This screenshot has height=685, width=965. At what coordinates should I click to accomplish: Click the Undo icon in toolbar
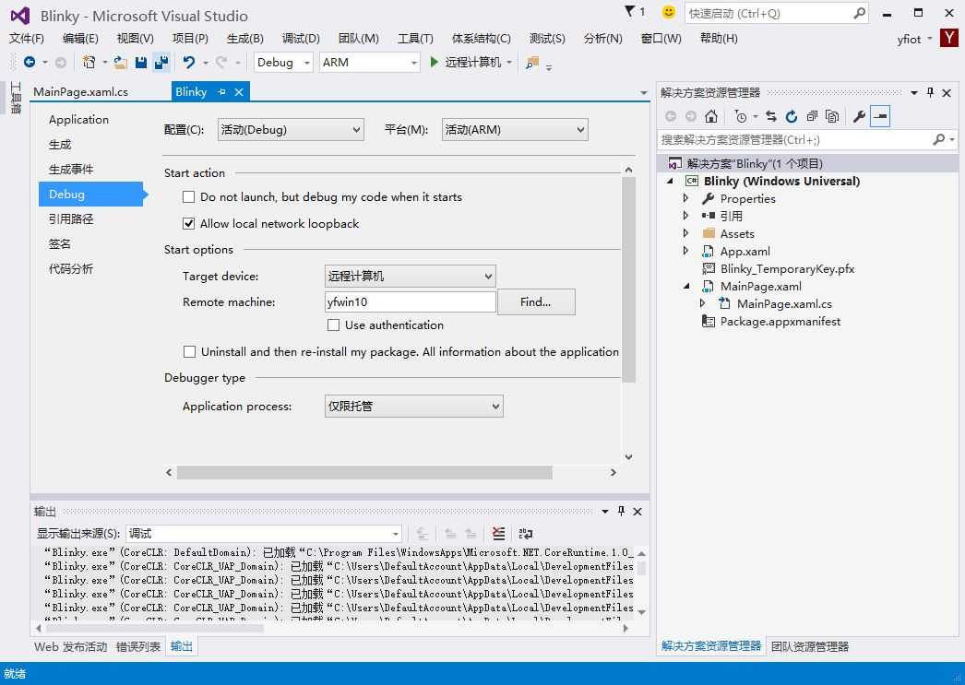189,63
